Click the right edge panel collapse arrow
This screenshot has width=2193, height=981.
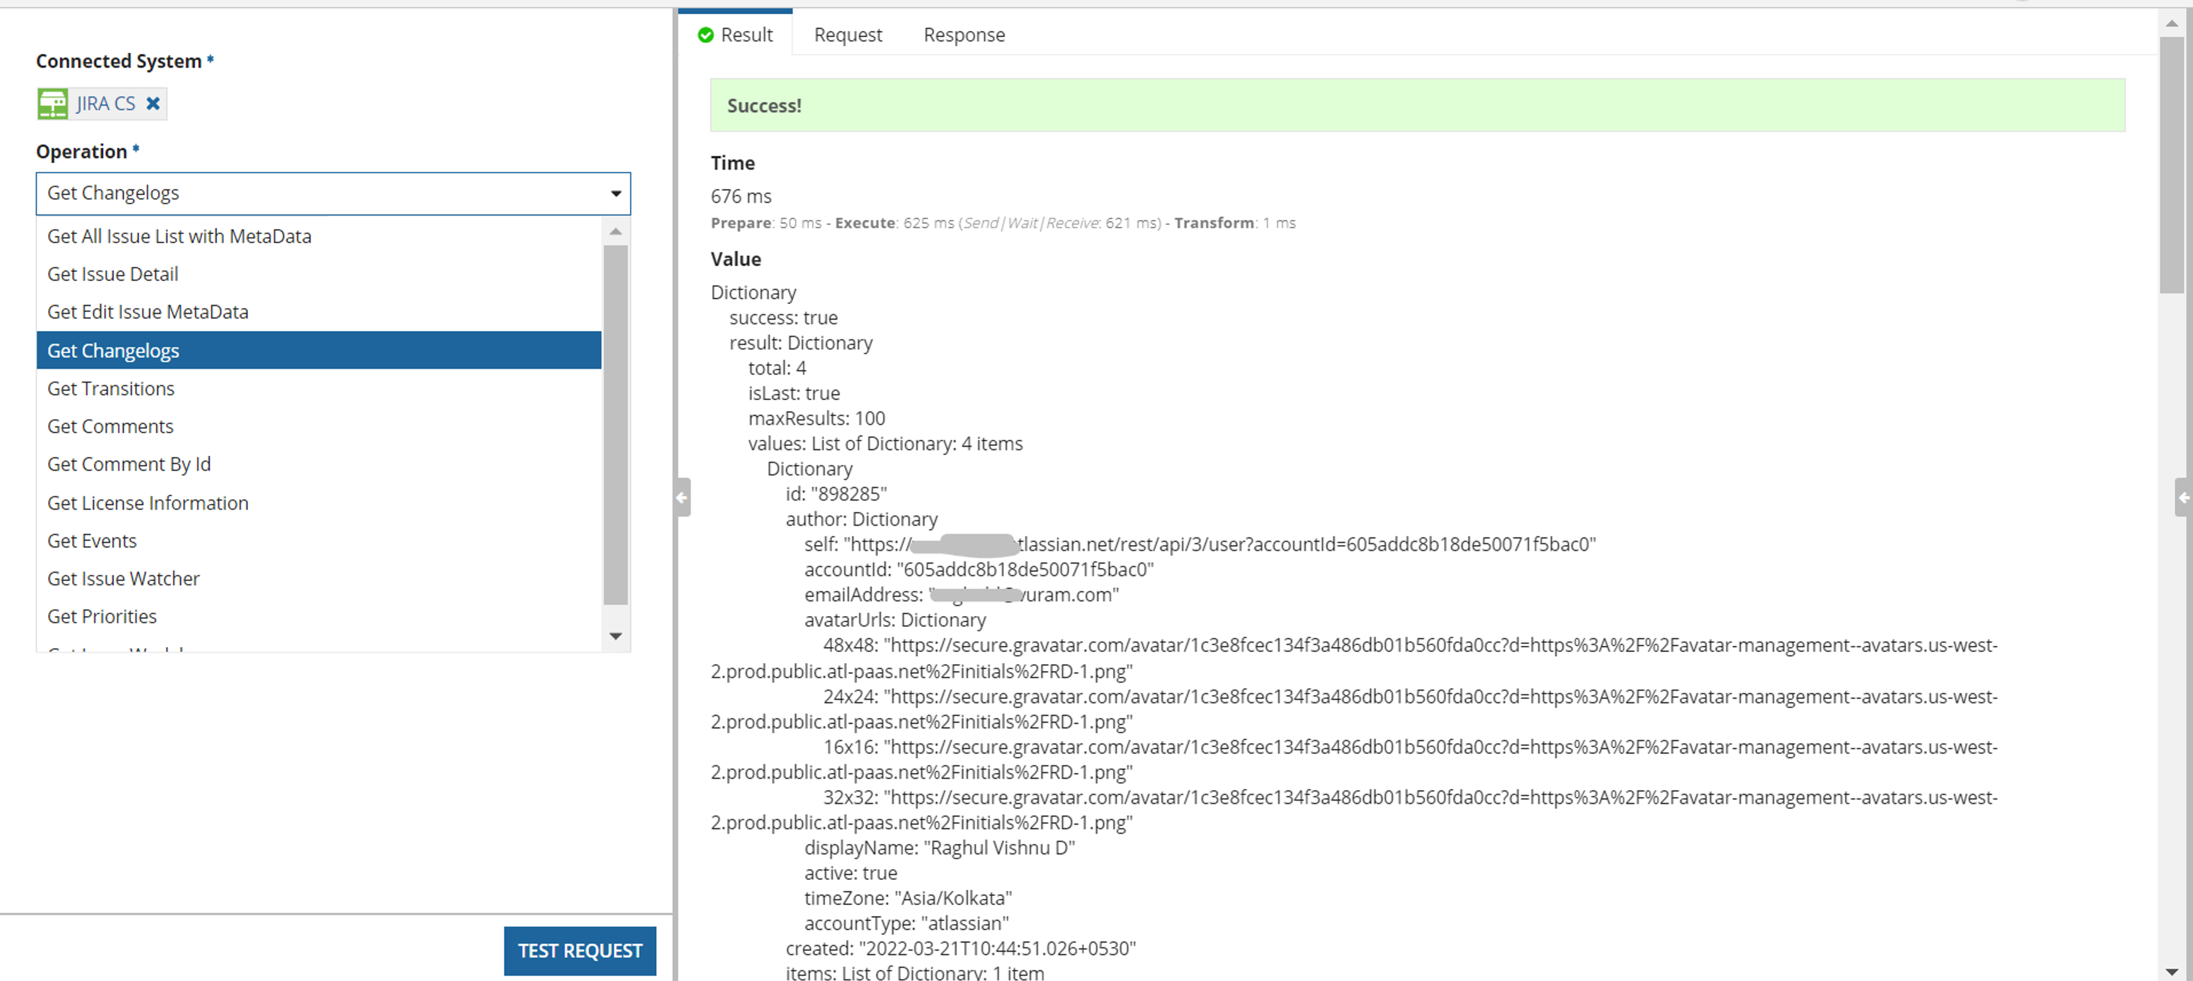(2184, 497)
